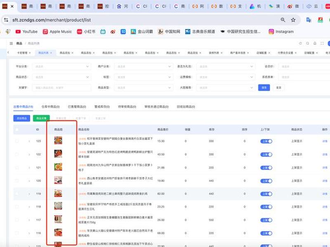The image size is (330, 247).
Task: Switch to the 卡密管理 page tab
Action: (x=22, y=53)
